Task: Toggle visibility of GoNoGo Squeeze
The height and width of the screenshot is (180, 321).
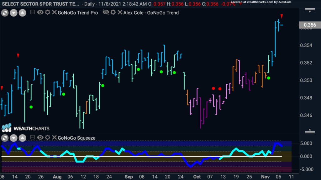Action: [x=40, y=138]
